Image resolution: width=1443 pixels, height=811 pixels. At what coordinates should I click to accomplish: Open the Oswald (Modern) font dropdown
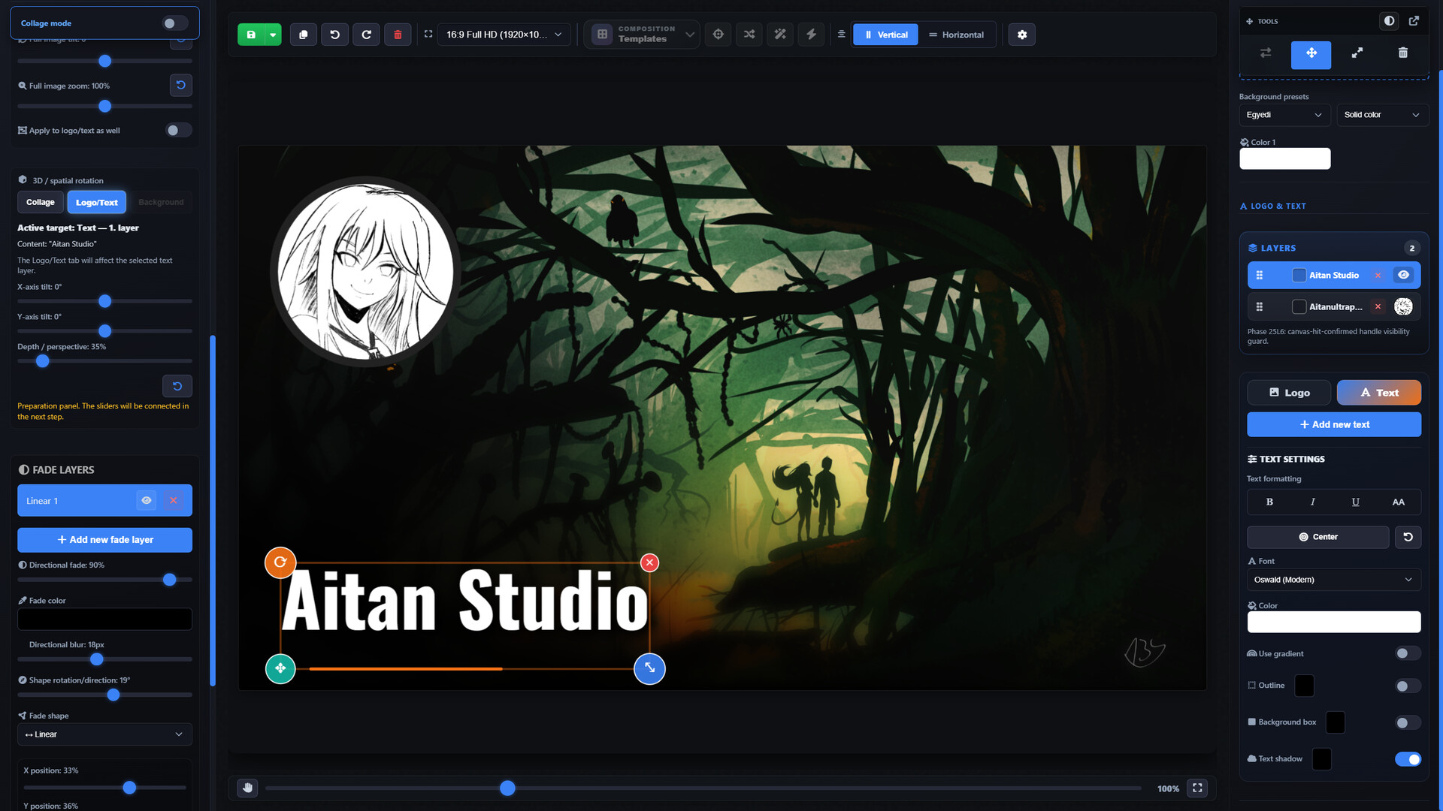pyautogui.click(x=1334, y=580)
